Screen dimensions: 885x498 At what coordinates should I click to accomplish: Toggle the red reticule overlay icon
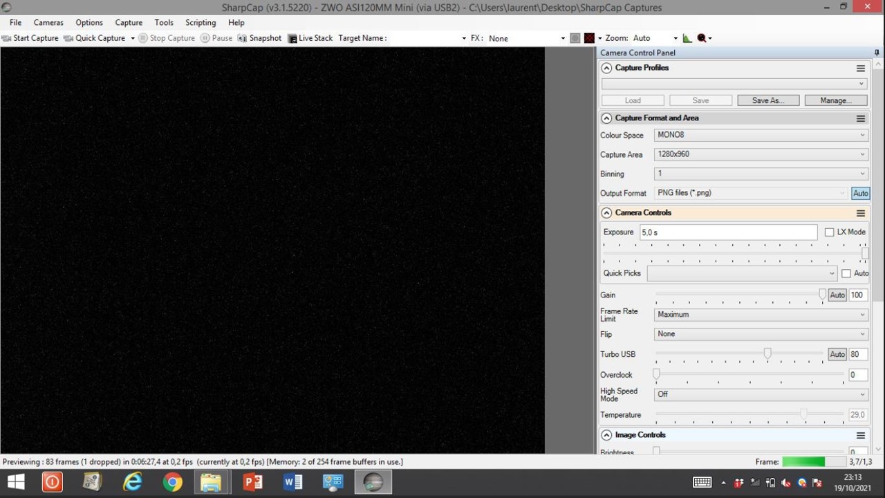[589, 38]
